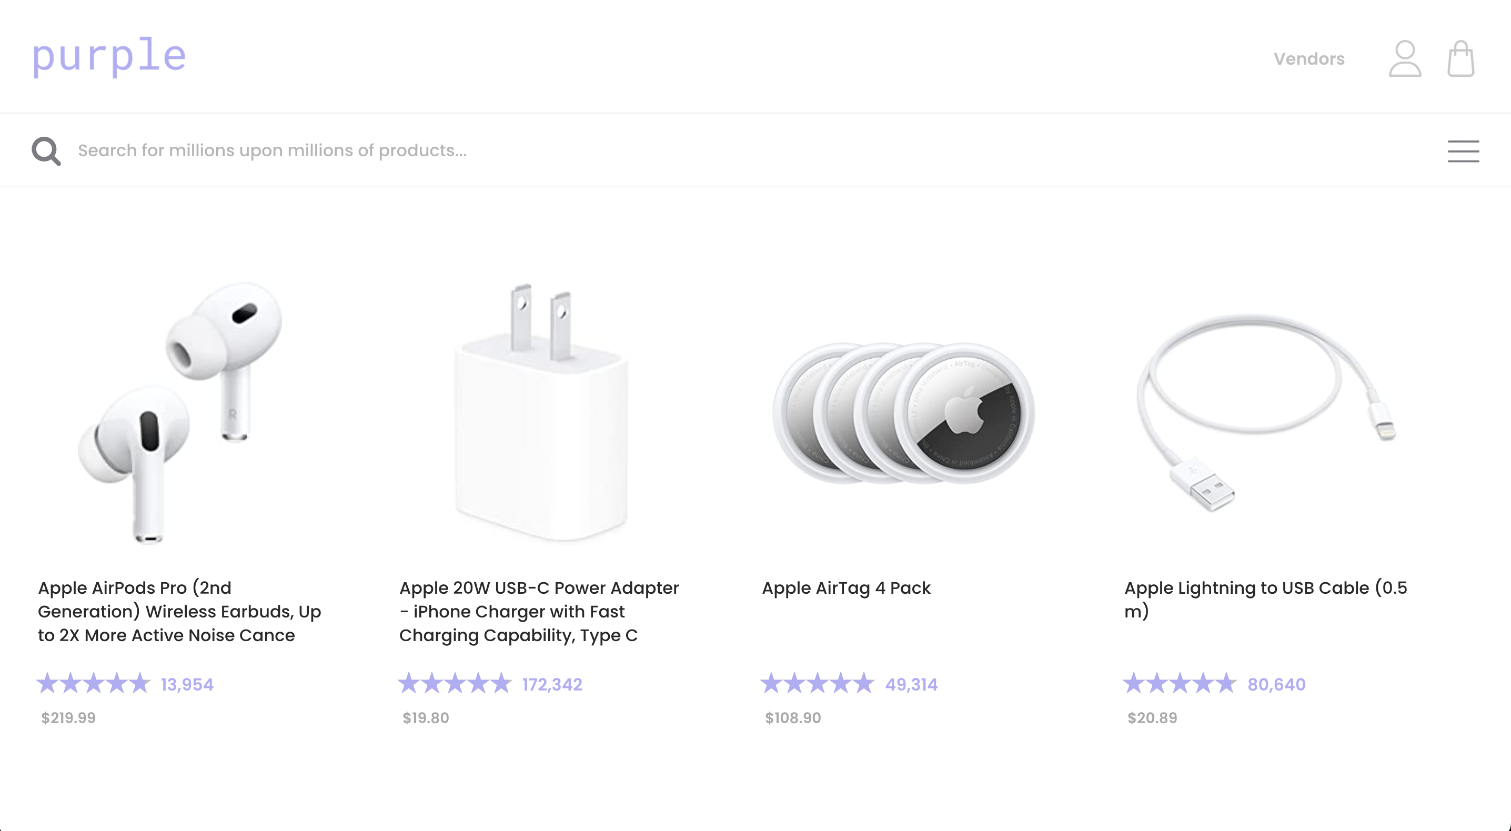This screenshot has height=831, width=1511.
Task: Click the magnifying glass search icon
Action: pyautogui.click(x=46, y=151)
